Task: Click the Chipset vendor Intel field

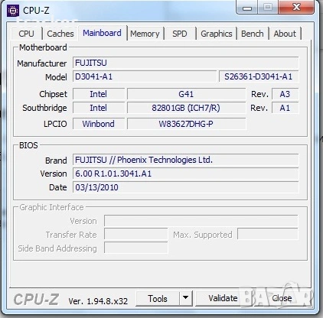Action: 99,94
